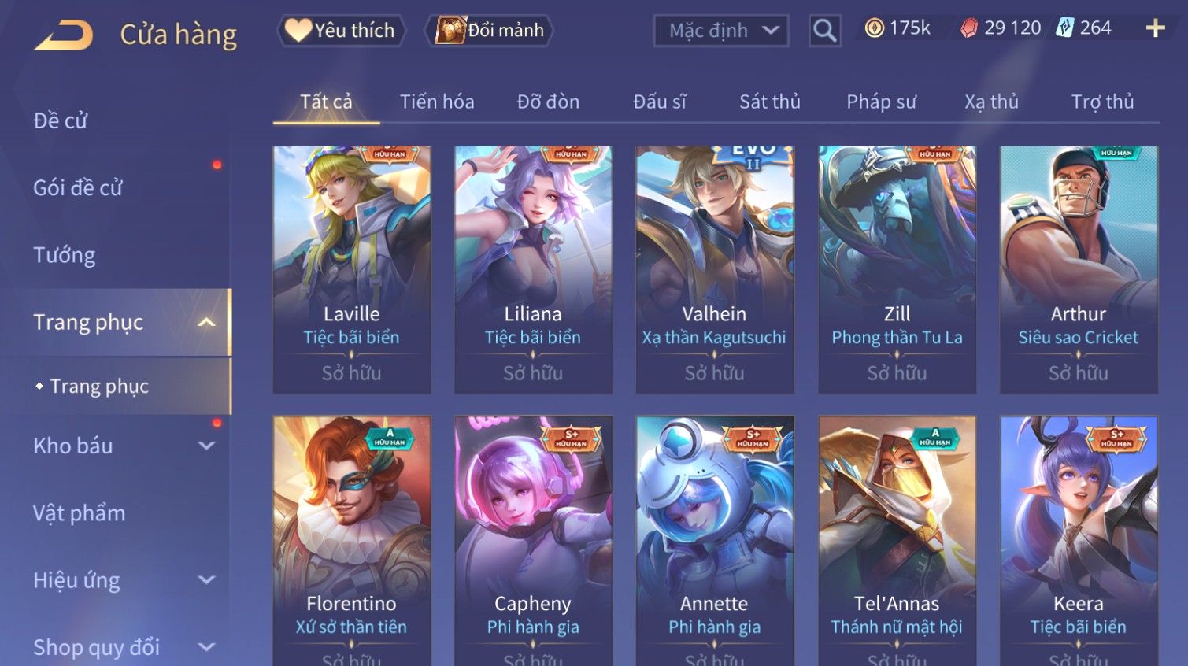Click the blue voucher 264 icon
The width and height of the screenshot is (1188, 666).
coord(1064,28)
